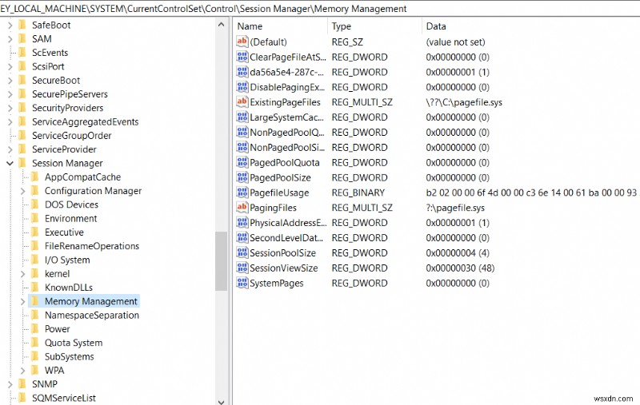Click the Session Manager folder icon

23,163
